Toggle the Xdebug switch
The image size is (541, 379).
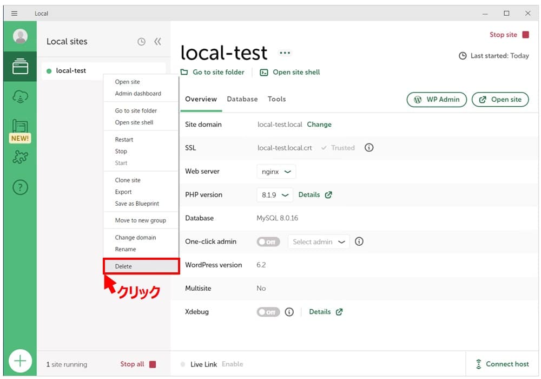[268, 312]
